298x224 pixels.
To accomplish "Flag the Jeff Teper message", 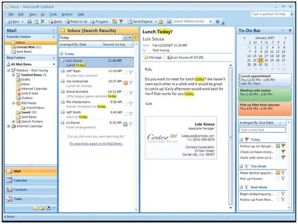I will click(x=131, y=73).
